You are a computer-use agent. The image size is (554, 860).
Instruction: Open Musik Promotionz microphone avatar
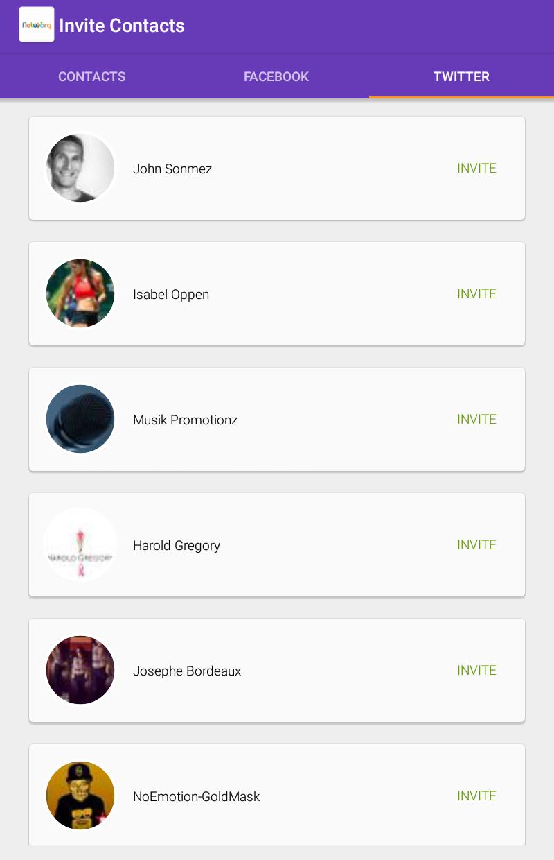[x=80, y=419]
